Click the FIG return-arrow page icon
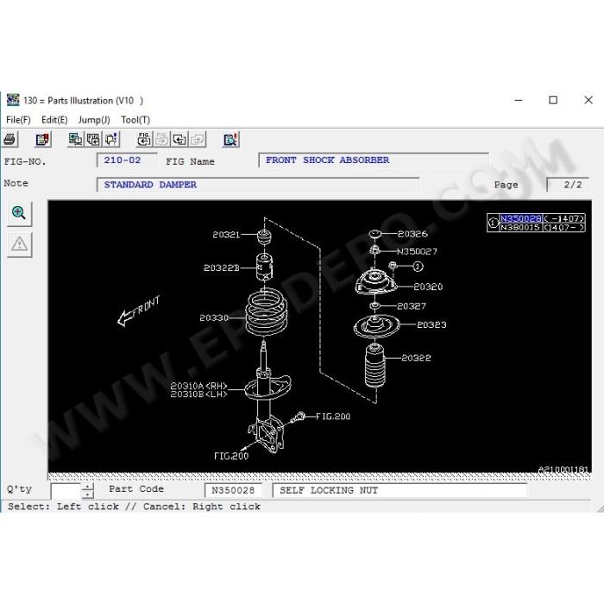 pyautogui.click(x=93, y=139)
